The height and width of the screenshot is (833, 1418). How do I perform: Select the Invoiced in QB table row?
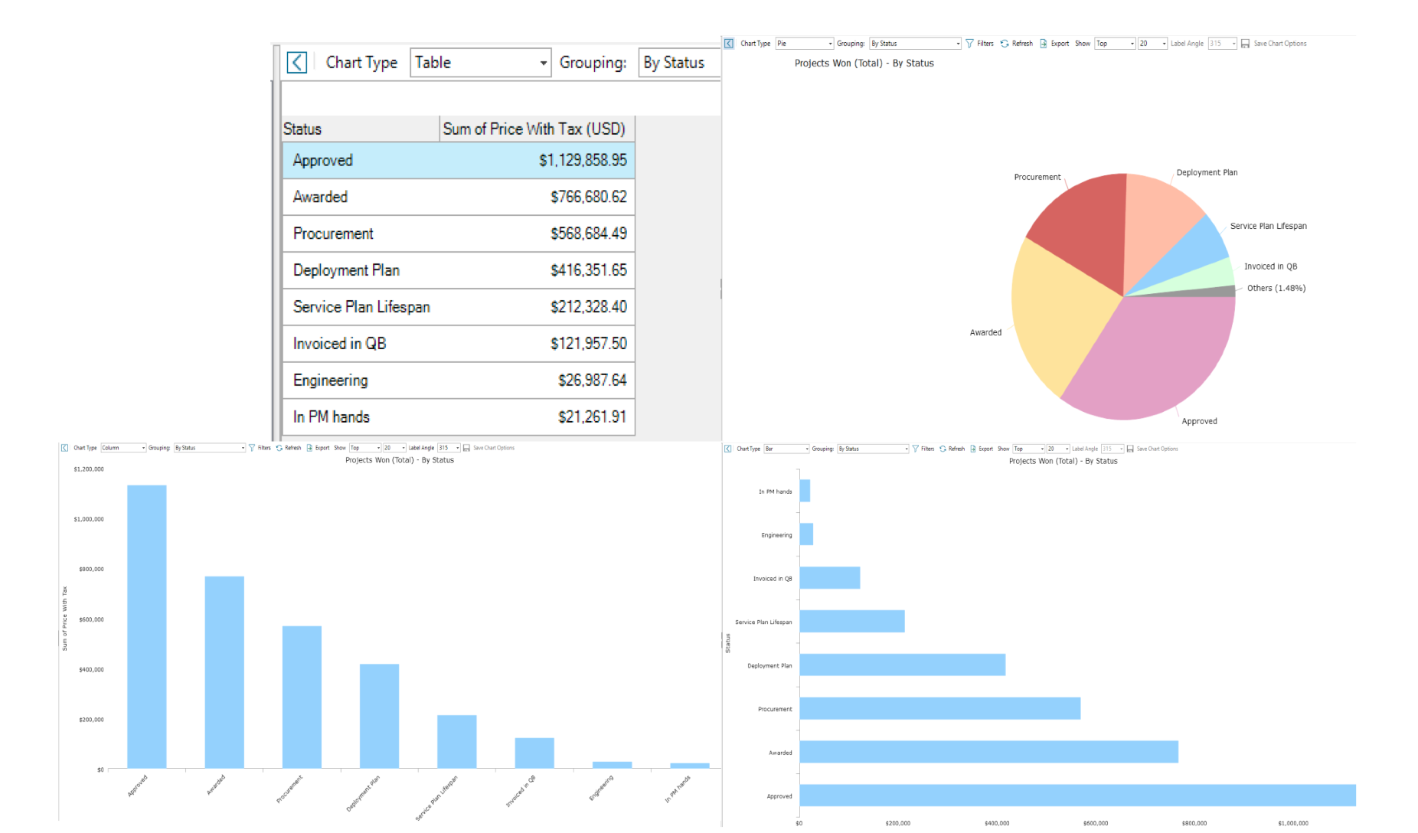pos(459,344)
